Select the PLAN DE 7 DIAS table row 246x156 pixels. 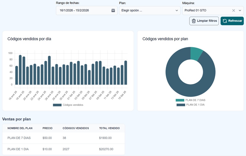pos(63,138)
